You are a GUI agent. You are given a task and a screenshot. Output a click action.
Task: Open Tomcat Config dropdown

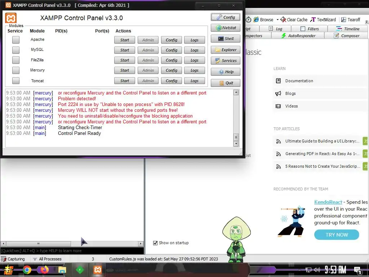tap(171, 81)
